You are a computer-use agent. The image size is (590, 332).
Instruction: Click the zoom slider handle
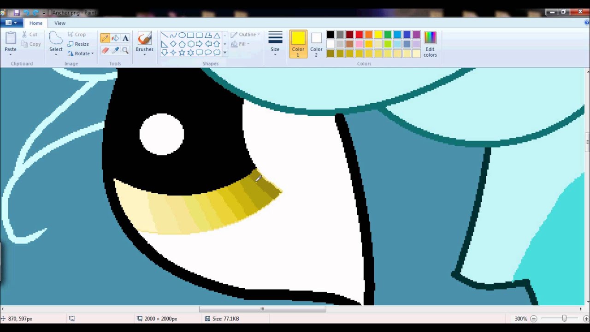click(564, 319)
